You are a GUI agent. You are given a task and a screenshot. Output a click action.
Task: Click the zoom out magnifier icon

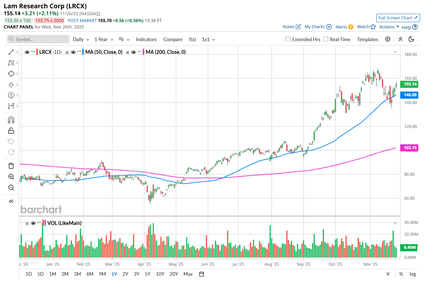coord(11,188)
